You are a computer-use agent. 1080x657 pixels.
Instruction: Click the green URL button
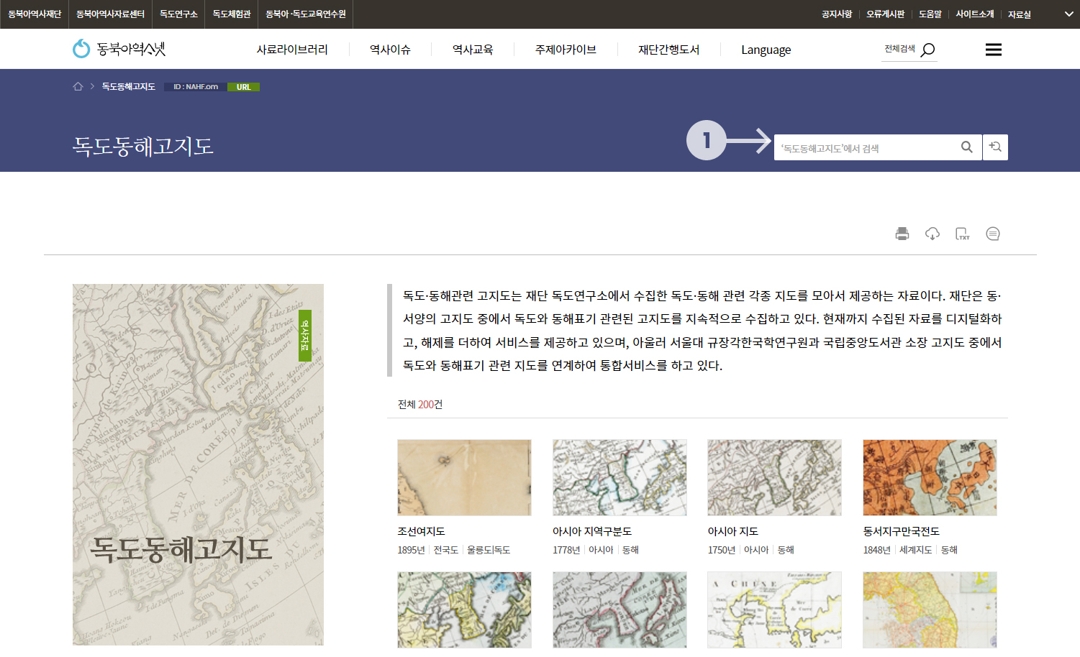pyautogui.click(x=244, y=87)
